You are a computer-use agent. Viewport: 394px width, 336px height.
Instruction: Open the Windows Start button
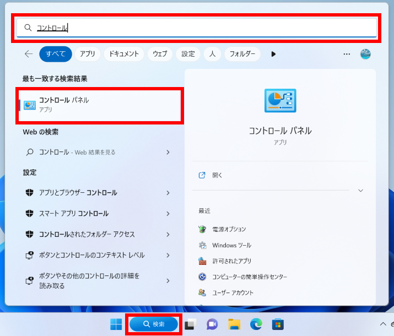(116, 324)
